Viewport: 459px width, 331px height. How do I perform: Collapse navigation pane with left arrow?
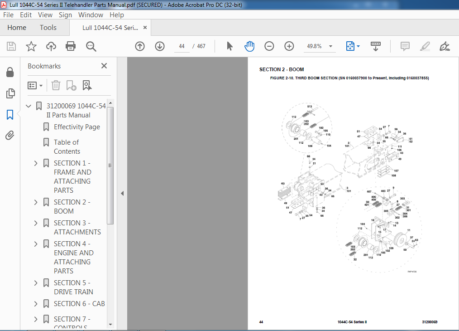point(122,194)
